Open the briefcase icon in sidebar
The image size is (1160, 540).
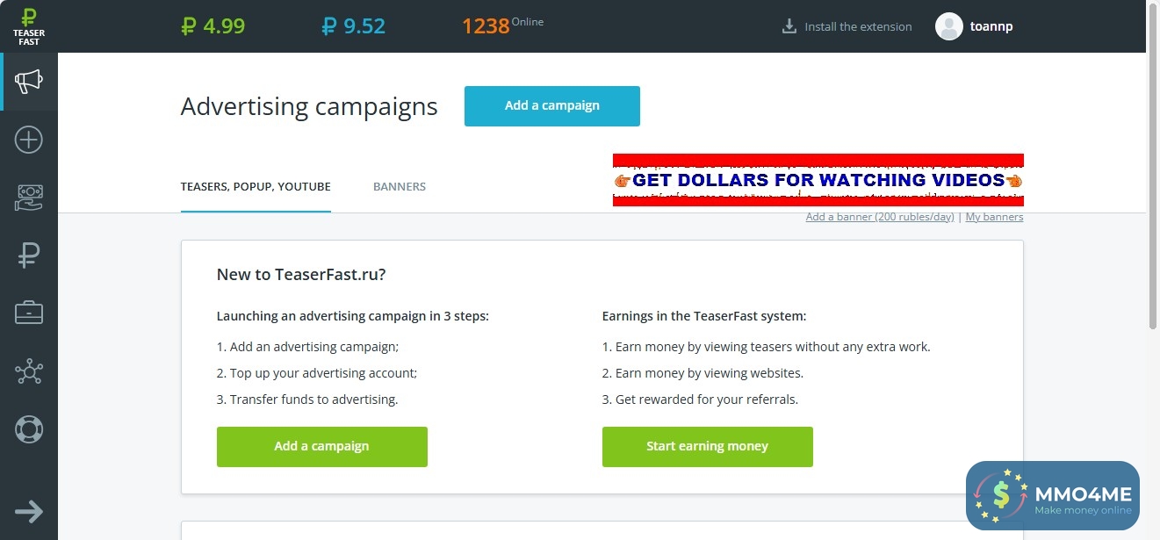28,313
